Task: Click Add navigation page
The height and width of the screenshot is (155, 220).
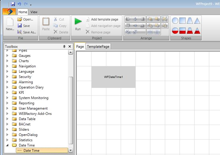Action: click(x=103, y=26)
